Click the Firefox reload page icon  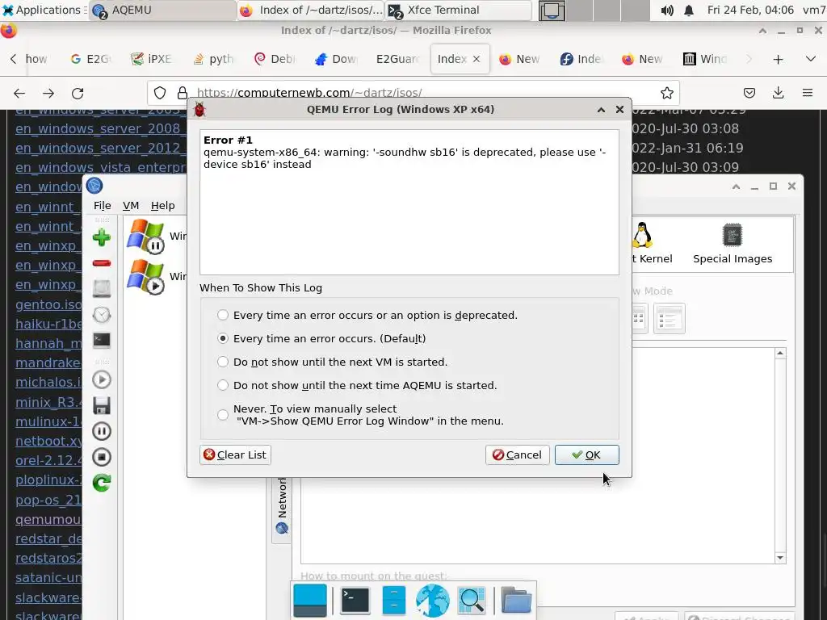coord(78,94)
